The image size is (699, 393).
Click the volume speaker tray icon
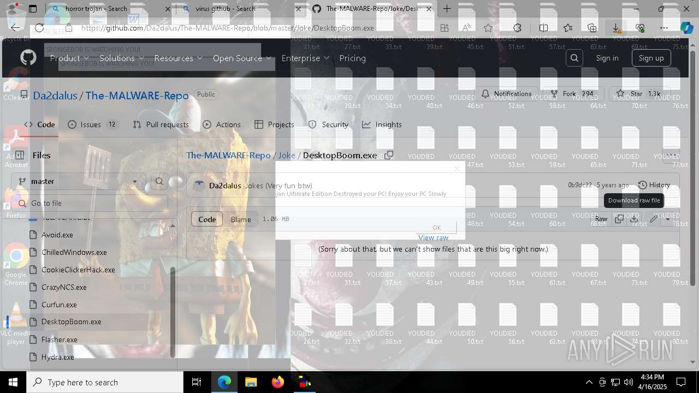(x=629, y=382)
